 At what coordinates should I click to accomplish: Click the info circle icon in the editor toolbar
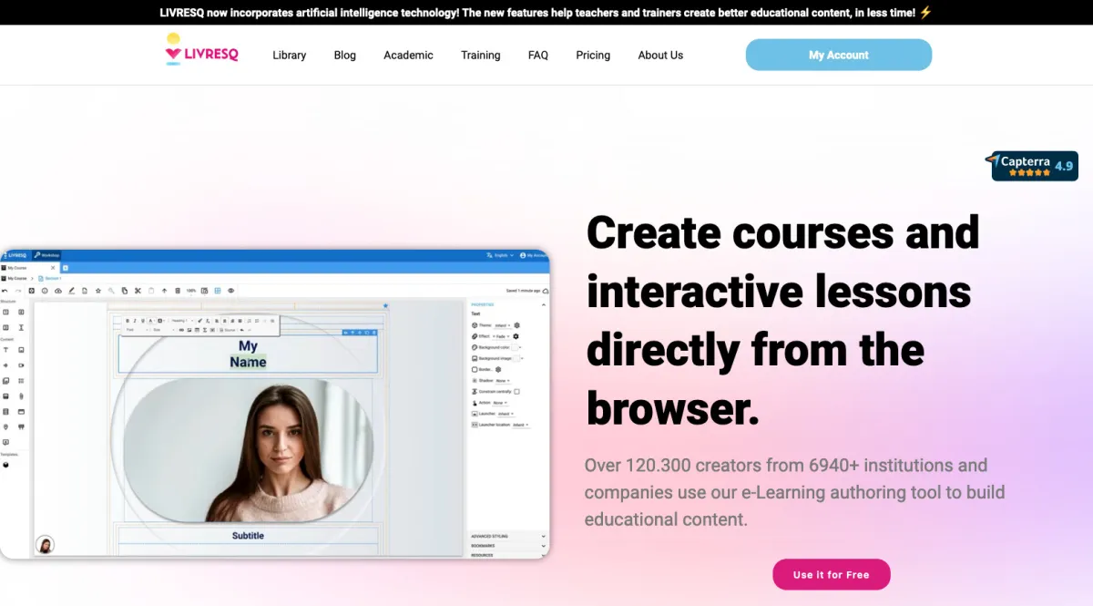pos(45,291)
